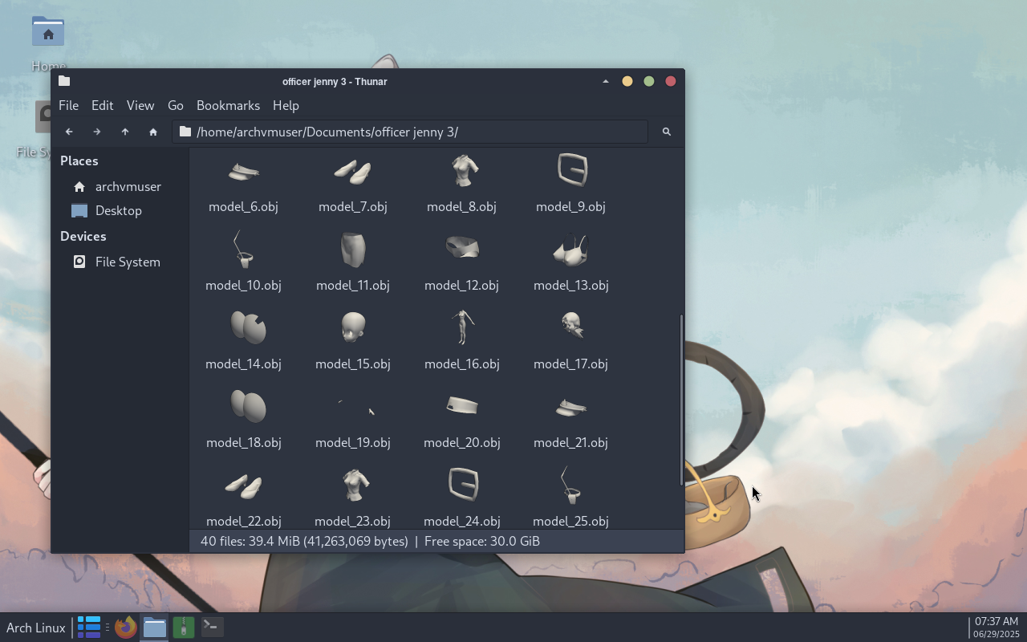Open the Arch Linux application menu
The width and height of the screenshot is (1027, 642).
point(36,628)
